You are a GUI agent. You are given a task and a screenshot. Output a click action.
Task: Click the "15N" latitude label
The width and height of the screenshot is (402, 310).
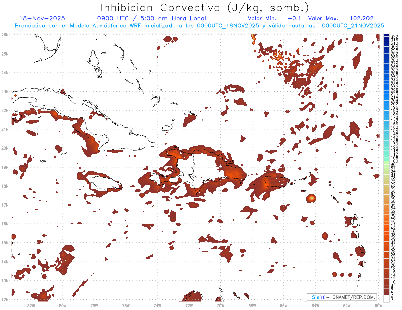[x=5, y=242]
